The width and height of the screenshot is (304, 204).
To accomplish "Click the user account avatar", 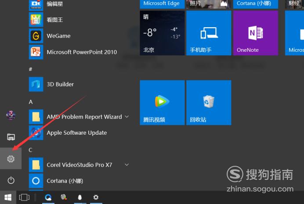I will [x=11, y=115].
